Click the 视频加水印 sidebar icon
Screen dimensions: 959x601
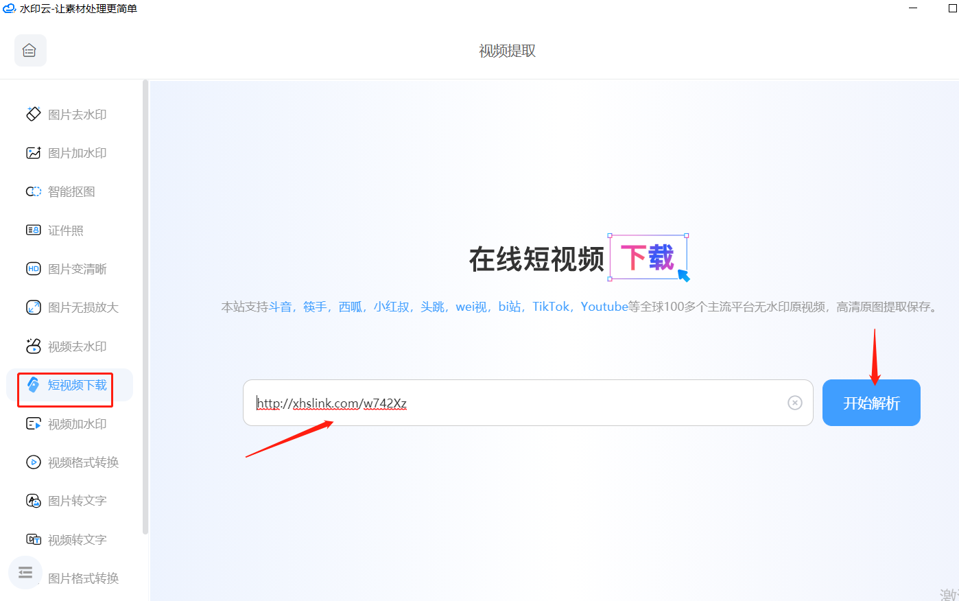[34, 423]
